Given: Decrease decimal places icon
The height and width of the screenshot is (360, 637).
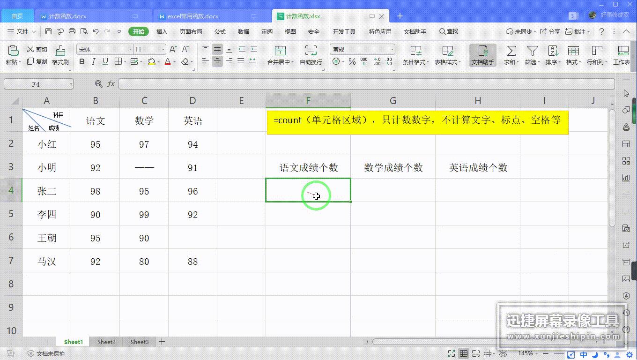Looking at the screenshot, I should 389,61.
